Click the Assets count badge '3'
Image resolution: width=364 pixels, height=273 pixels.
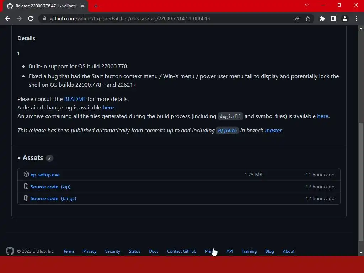pos(49,158)
